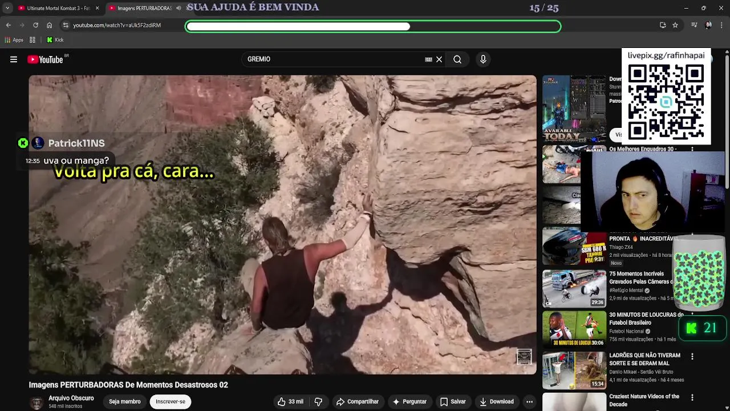Share video with Compartilhar button
The image size is (730, 411).
(x=358, y=402)
